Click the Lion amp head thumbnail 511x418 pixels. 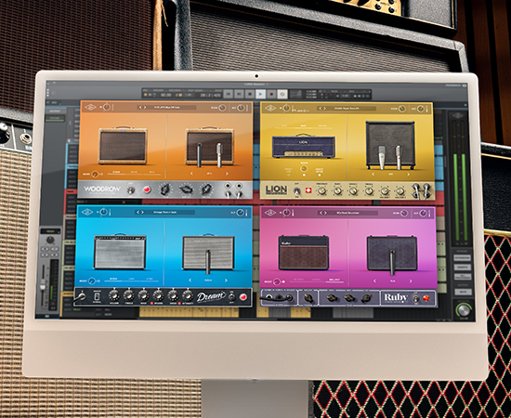tap(304, 146)
